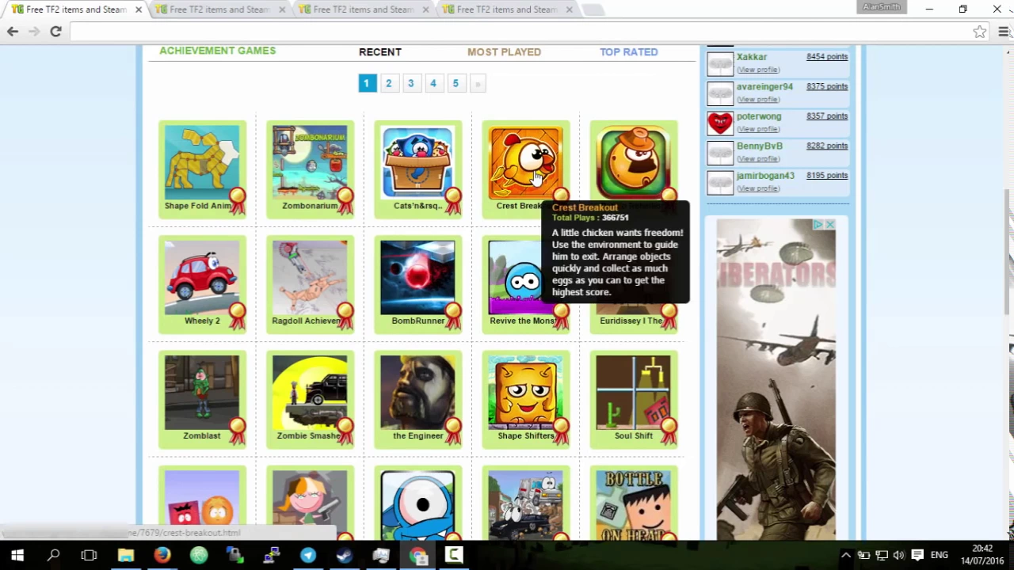Reload the page with refresh icon
This screenshot has height=570, width=1014.
(x=55, y=32)
